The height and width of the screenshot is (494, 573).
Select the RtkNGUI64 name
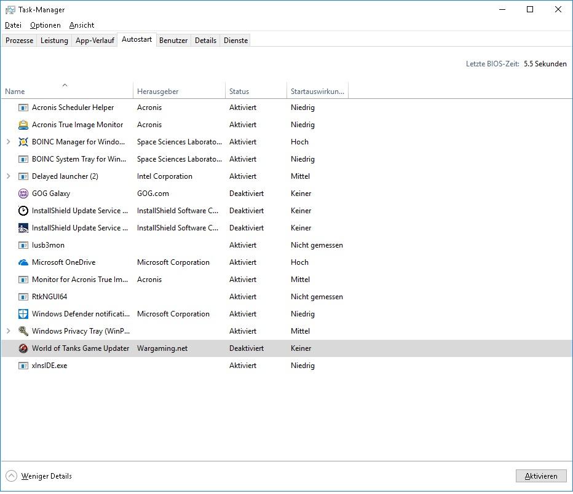[x=49, y=297]
